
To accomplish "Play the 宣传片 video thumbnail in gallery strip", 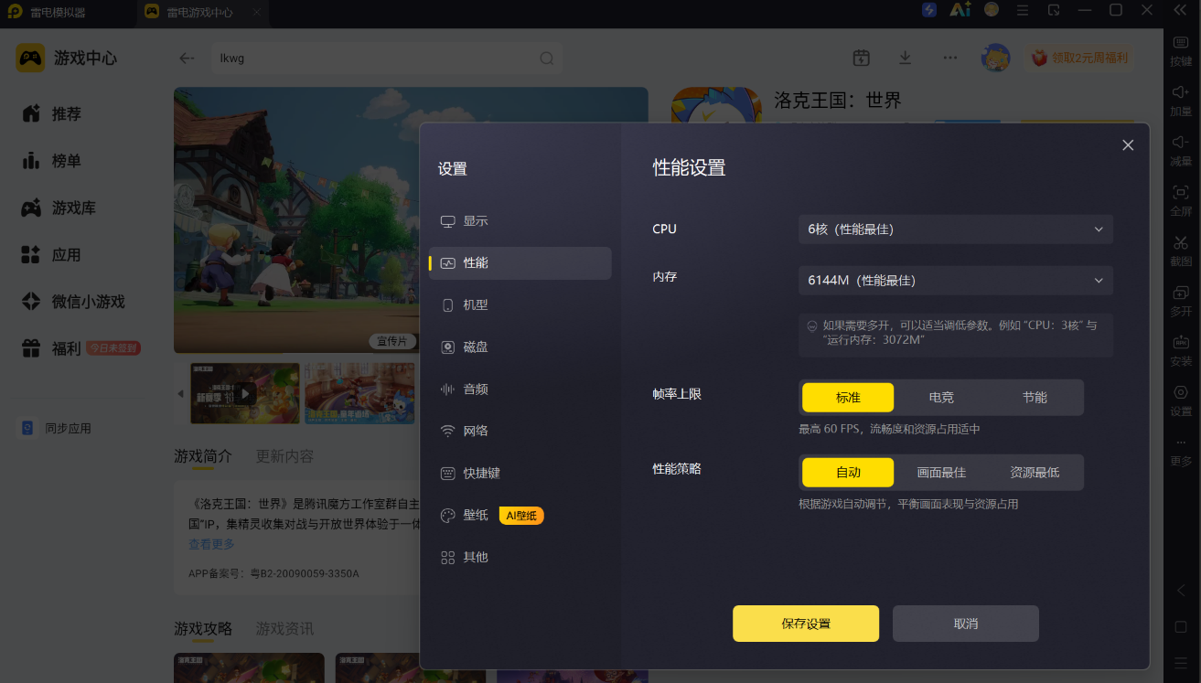I will [245, 393].
